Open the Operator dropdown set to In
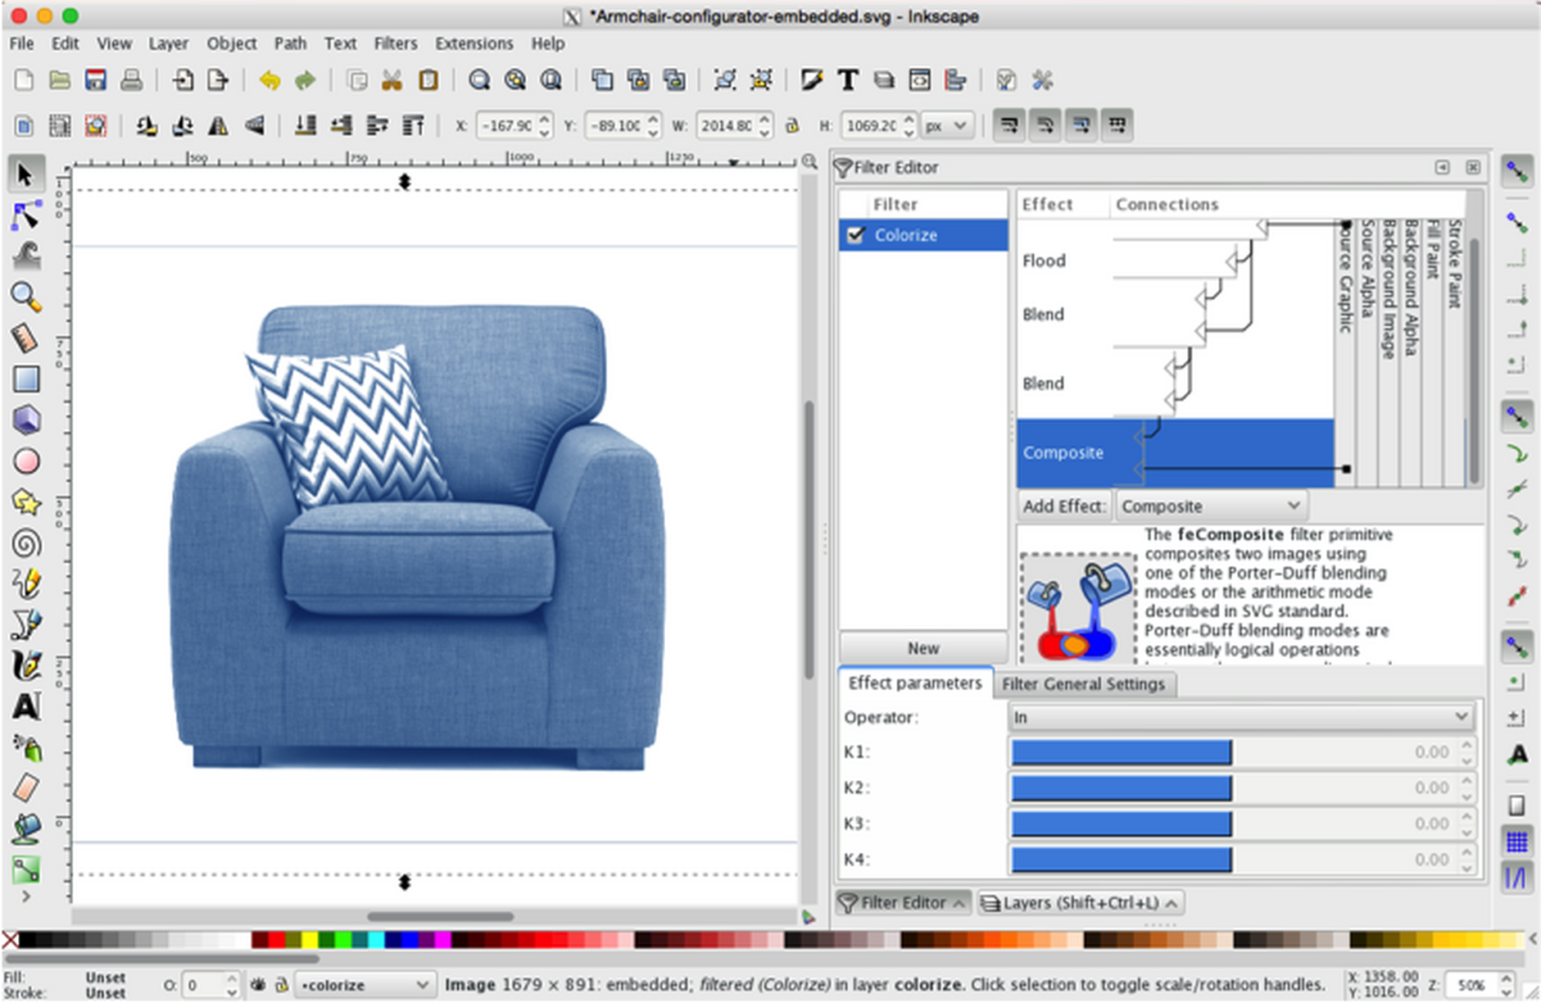This screenshot has width=1541, height=1003. tap(1240, 717)
